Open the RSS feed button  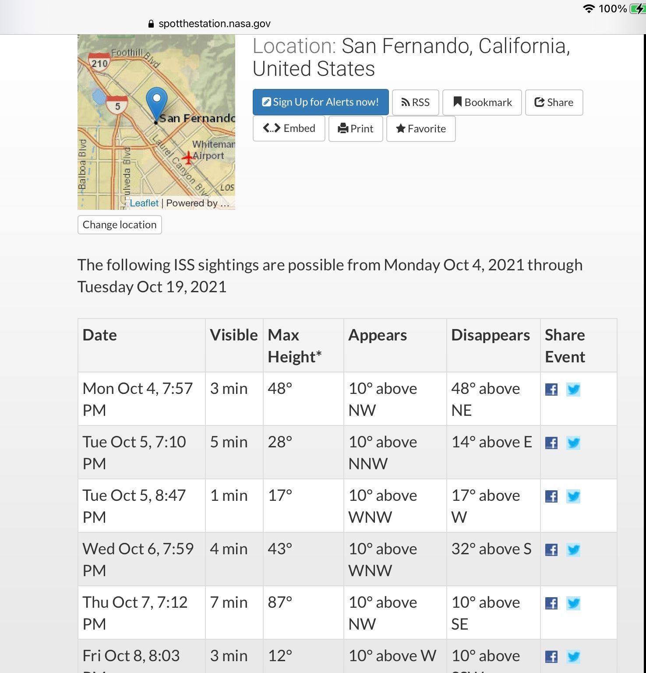tap(416, 103)
